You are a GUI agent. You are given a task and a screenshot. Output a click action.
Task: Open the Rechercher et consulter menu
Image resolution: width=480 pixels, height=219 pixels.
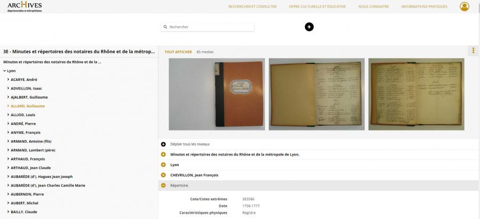252,6
